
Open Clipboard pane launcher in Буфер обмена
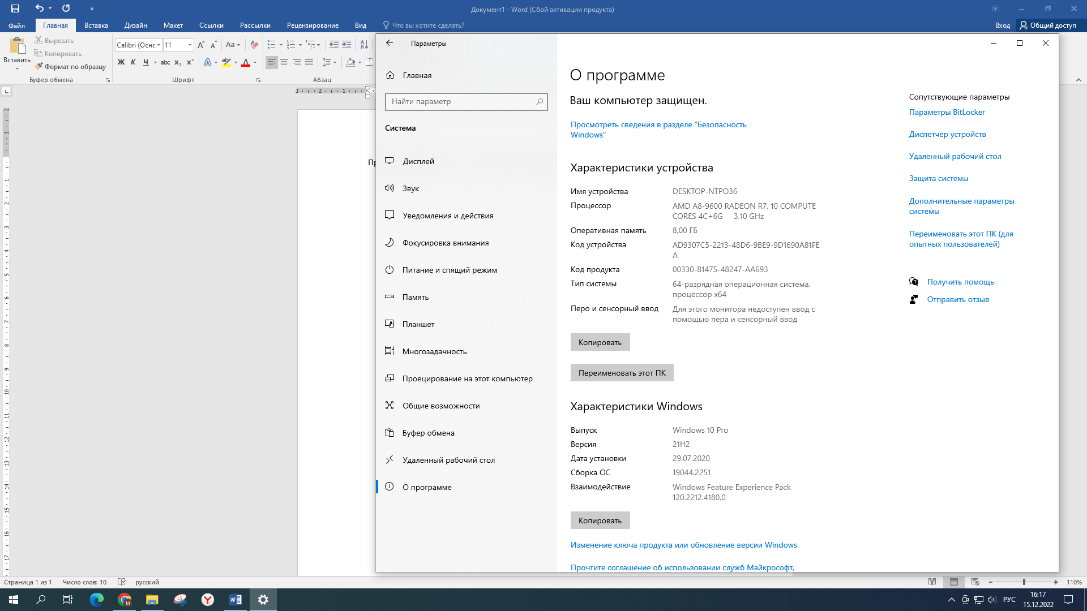click(x=108, y=80)
